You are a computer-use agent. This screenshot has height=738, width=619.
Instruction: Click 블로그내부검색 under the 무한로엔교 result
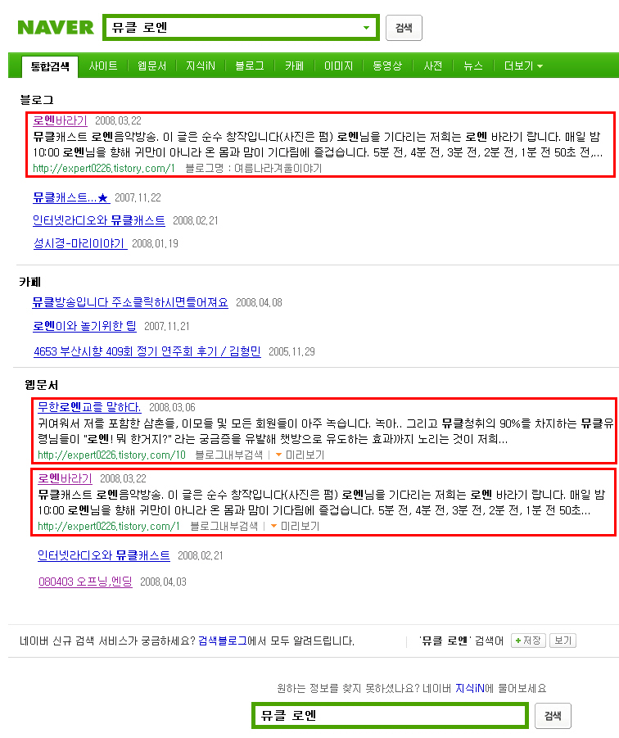pyautogui.click(x=228, y=455)
